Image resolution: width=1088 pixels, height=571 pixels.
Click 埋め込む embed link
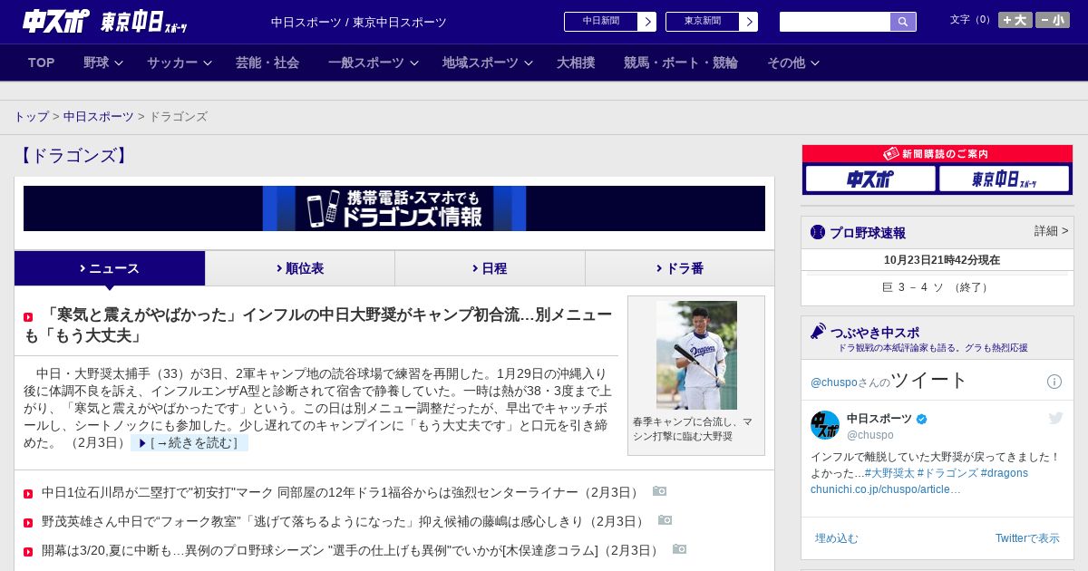click(x=836, y=538)
